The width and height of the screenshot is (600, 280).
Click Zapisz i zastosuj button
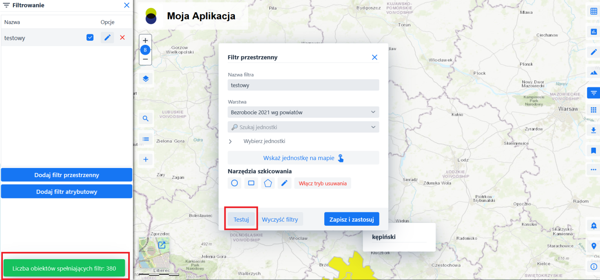352,219
